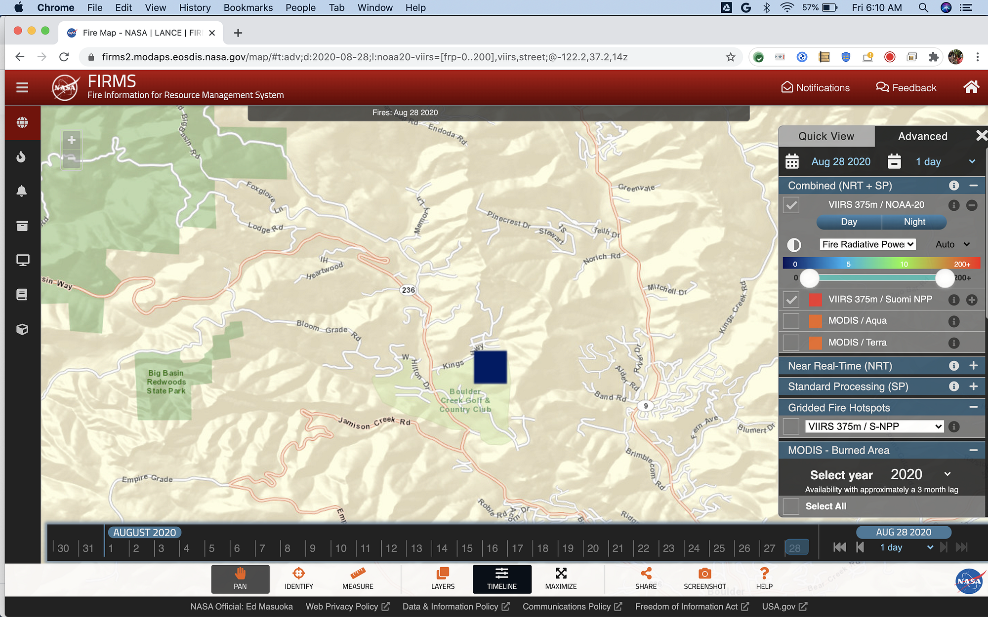The height and width of the screenshot is (617, 988).
Task: Click the Identify tool icon
Action: 298,574
